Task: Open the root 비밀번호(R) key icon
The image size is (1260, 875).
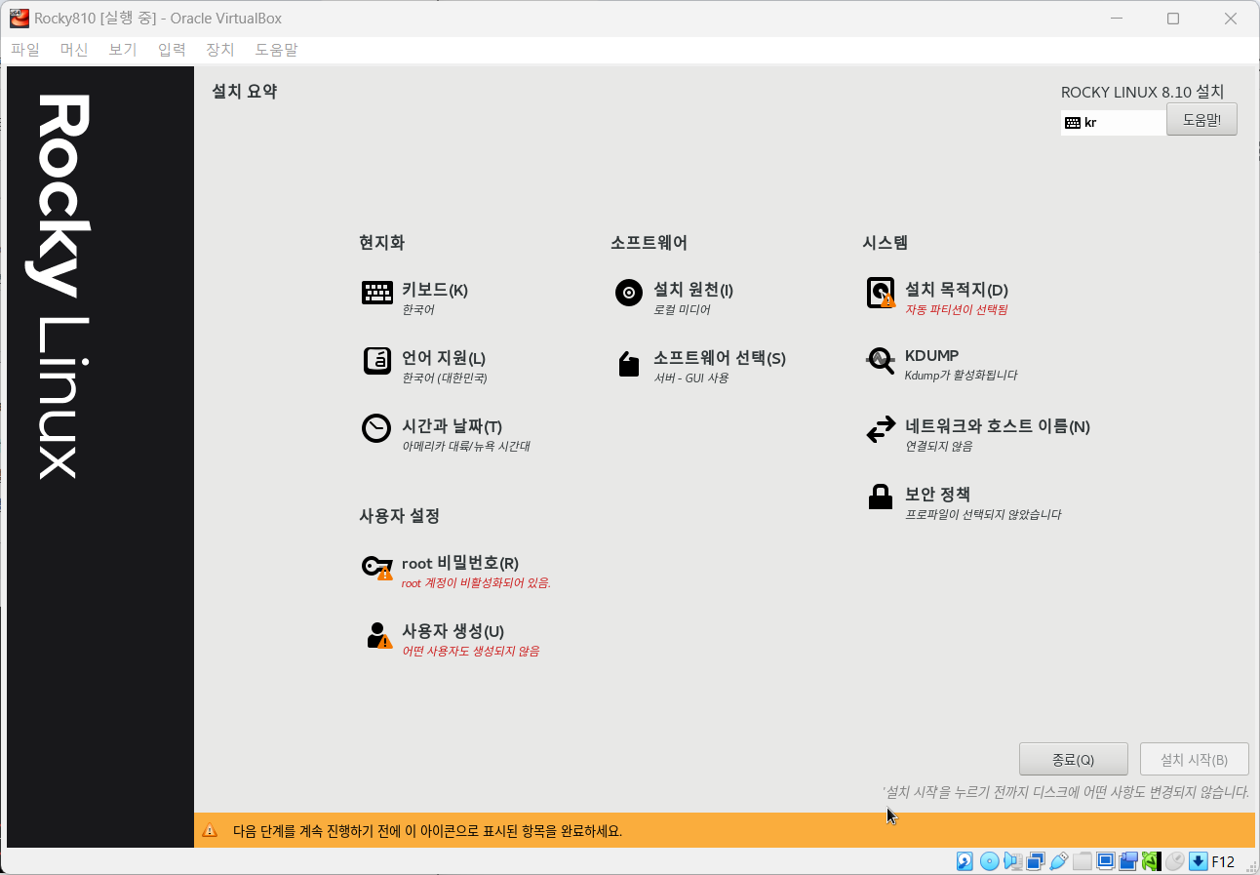Action: tap(376, 567)
